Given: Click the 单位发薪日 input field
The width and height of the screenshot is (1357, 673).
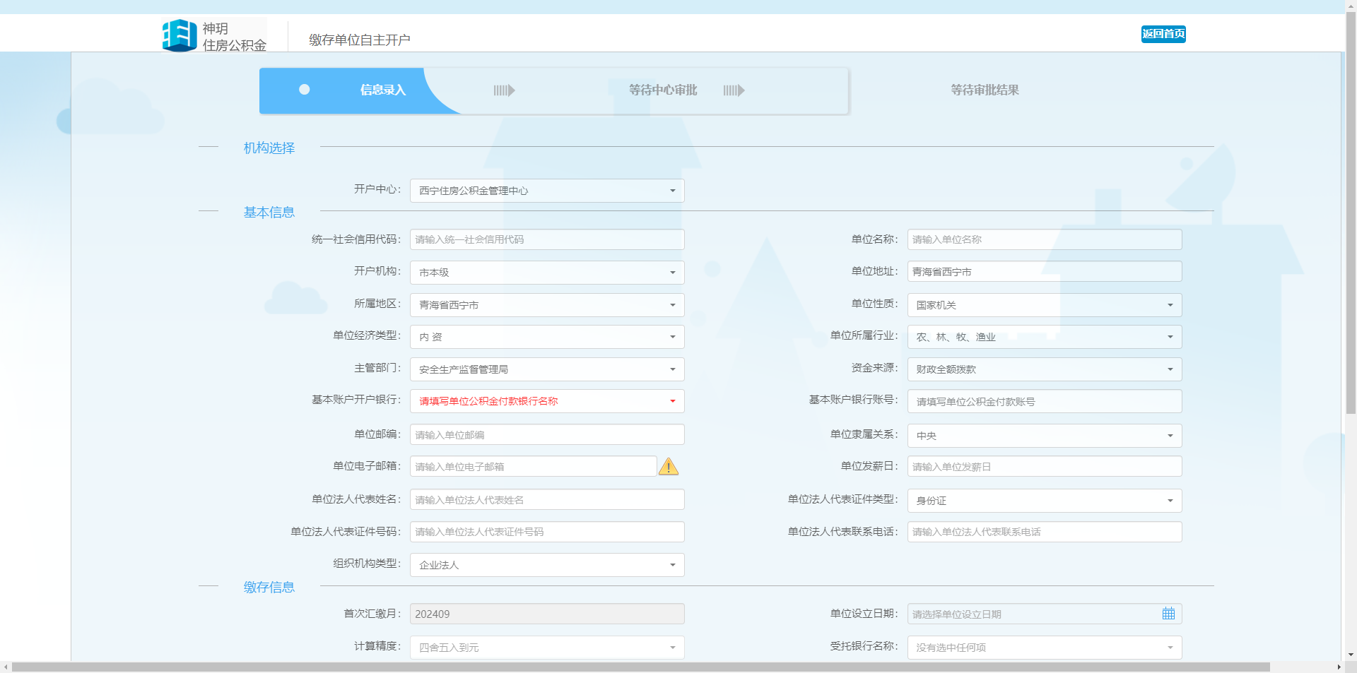Looking at the screenshot, I should pos(1045,466).
